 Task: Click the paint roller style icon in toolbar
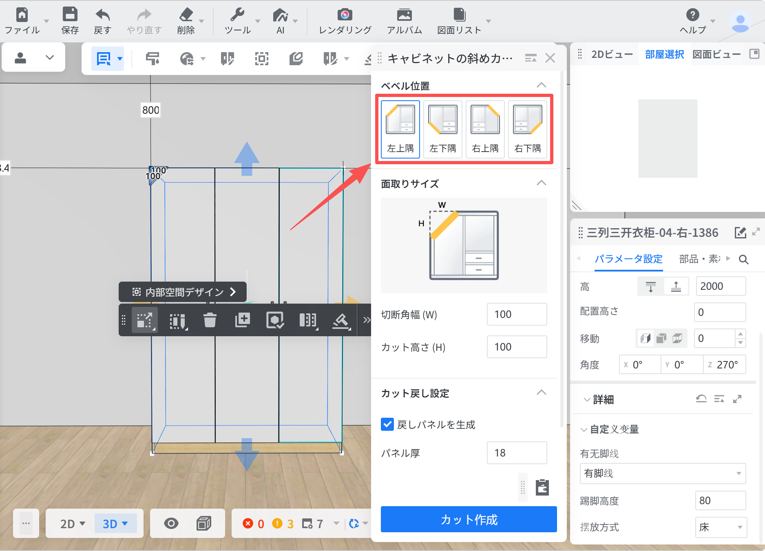153,59
